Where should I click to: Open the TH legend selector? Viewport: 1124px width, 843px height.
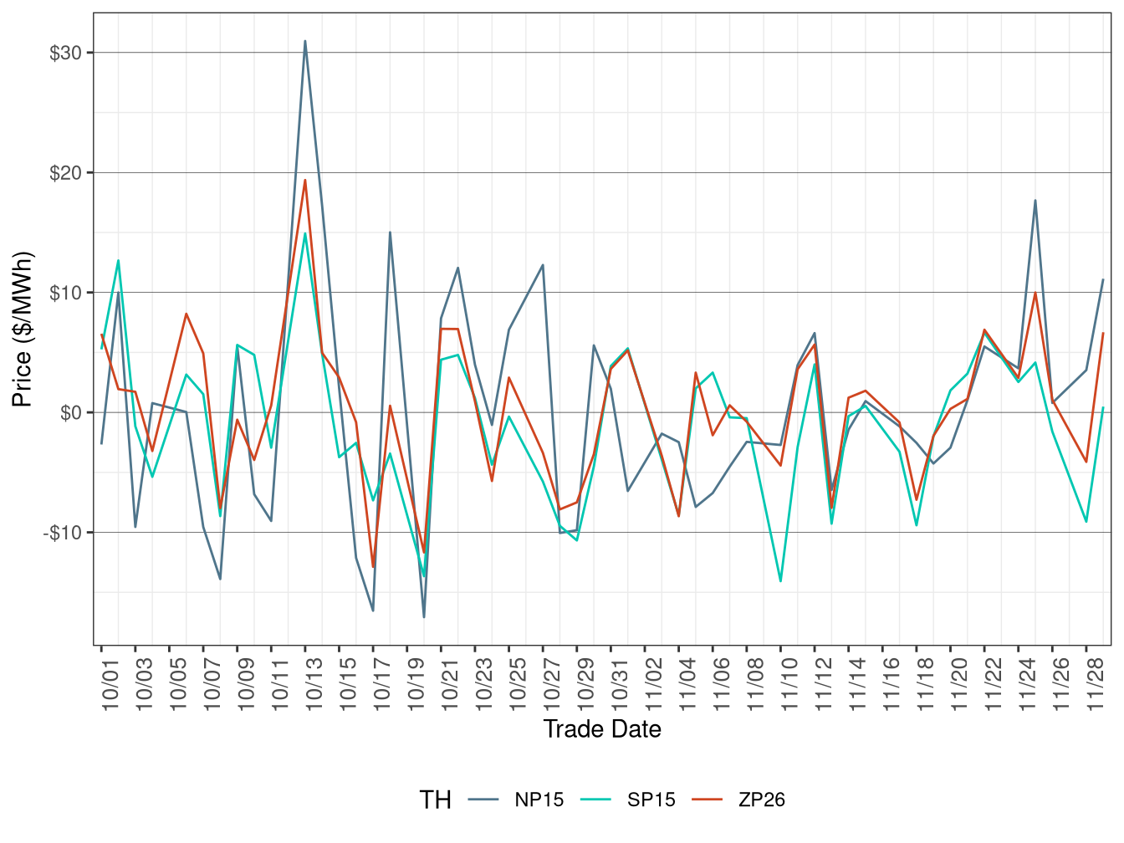437,800
